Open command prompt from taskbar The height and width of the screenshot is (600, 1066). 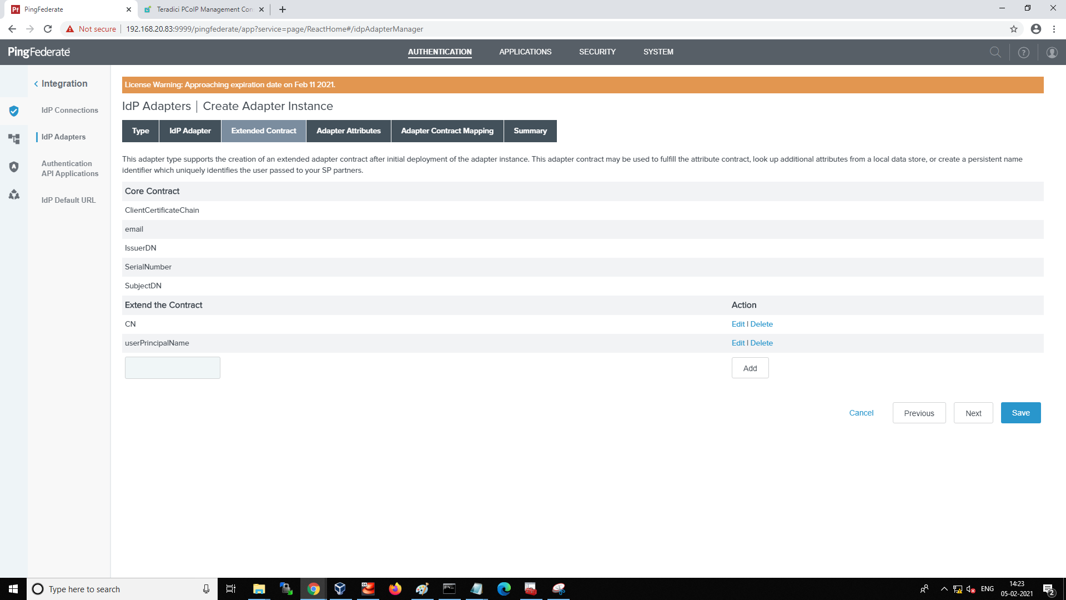coord(450,589)
